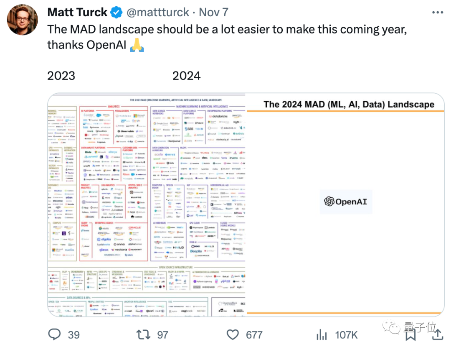Click Matt Turck's profile avatar photo

[x=22, y=19]
